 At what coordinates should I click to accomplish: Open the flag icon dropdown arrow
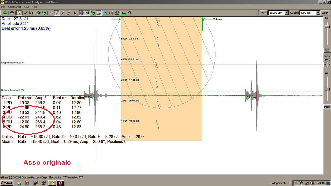click(x=33, y=13)
